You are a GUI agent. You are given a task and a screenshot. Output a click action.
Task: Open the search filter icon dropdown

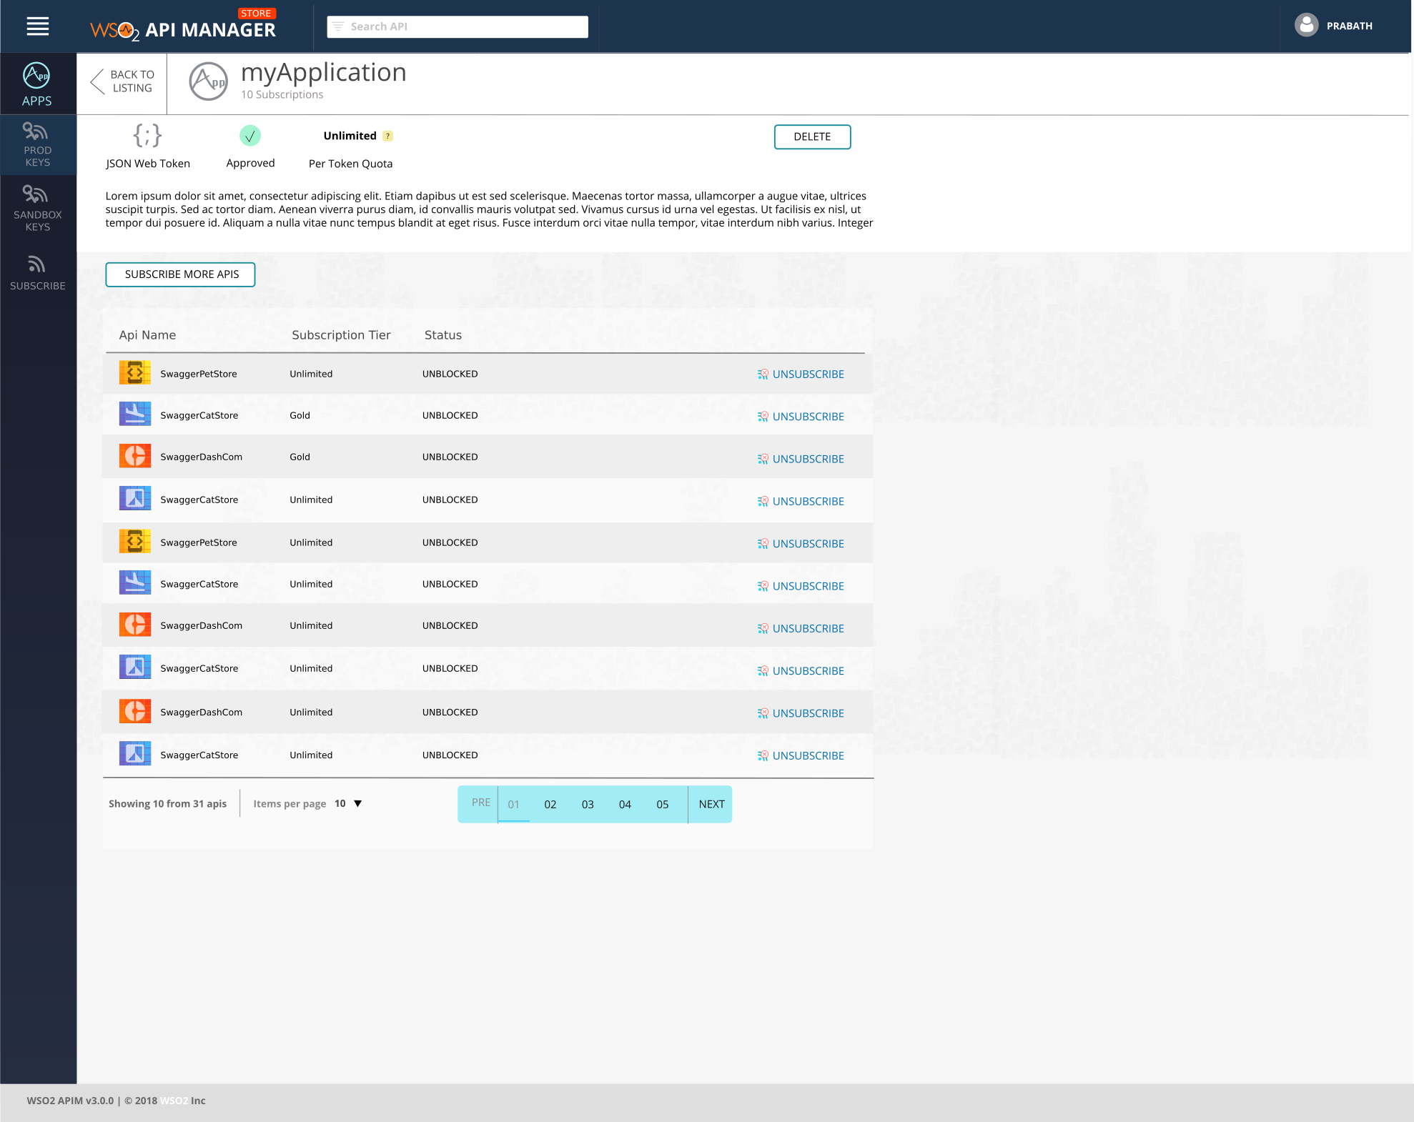338,26
